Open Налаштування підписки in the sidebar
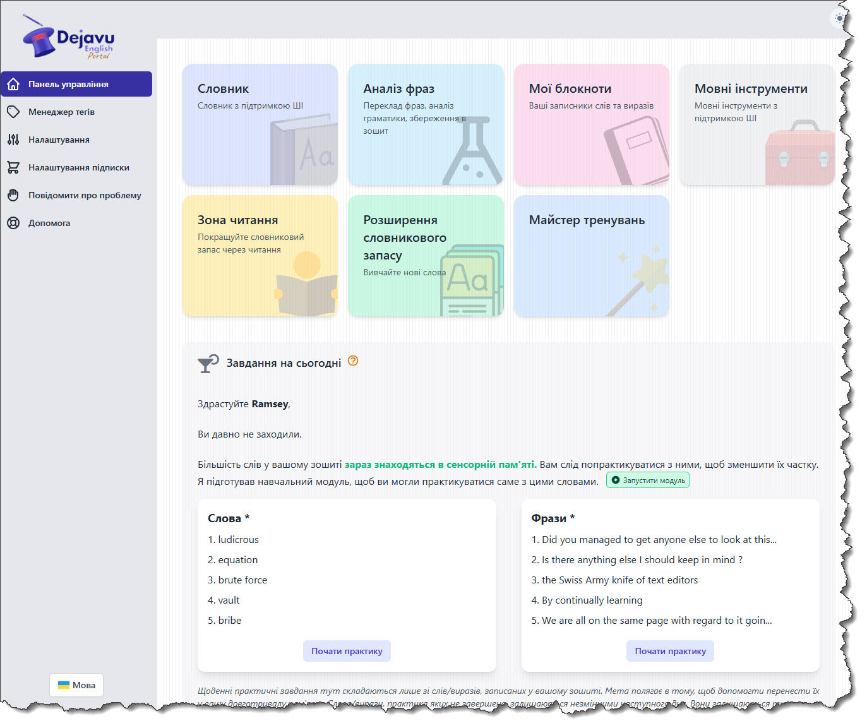867x728 pixels. 78,167
